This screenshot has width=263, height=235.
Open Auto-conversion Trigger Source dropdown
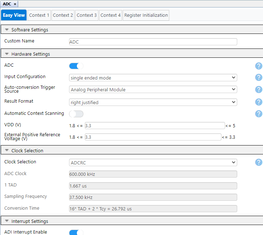point(153,90)
